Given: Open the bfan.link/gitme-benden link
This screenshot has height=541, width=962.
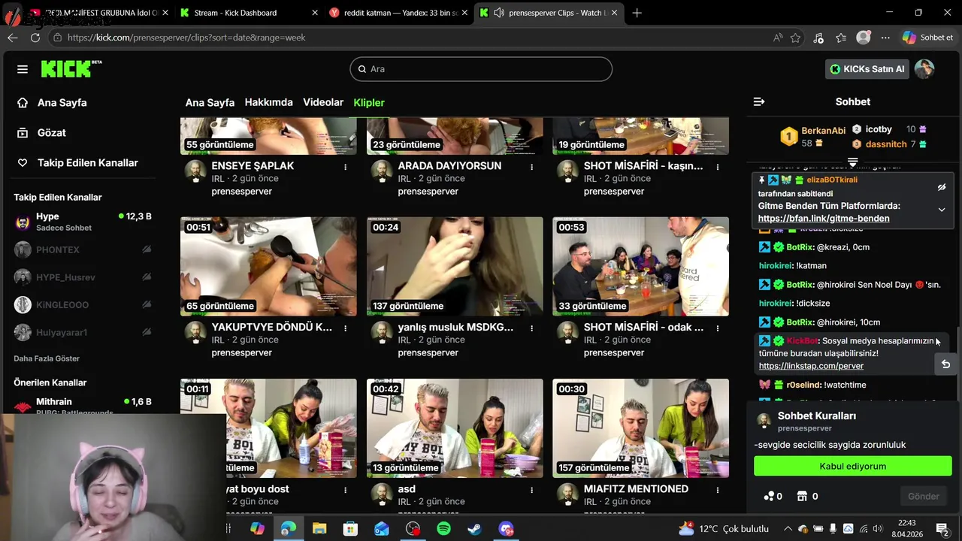Looking at the screenshot, I should point(824,219).
